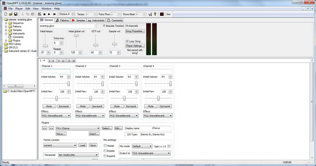Click the OpenMPT app icon in menu bar
This screenshot has height=166, width=316.
pos(5,9)
